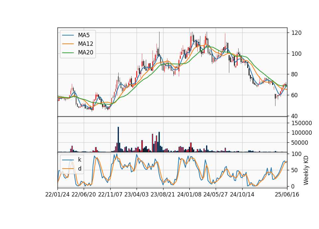Click the 22/11/07 date tick label

coord(110,195)
